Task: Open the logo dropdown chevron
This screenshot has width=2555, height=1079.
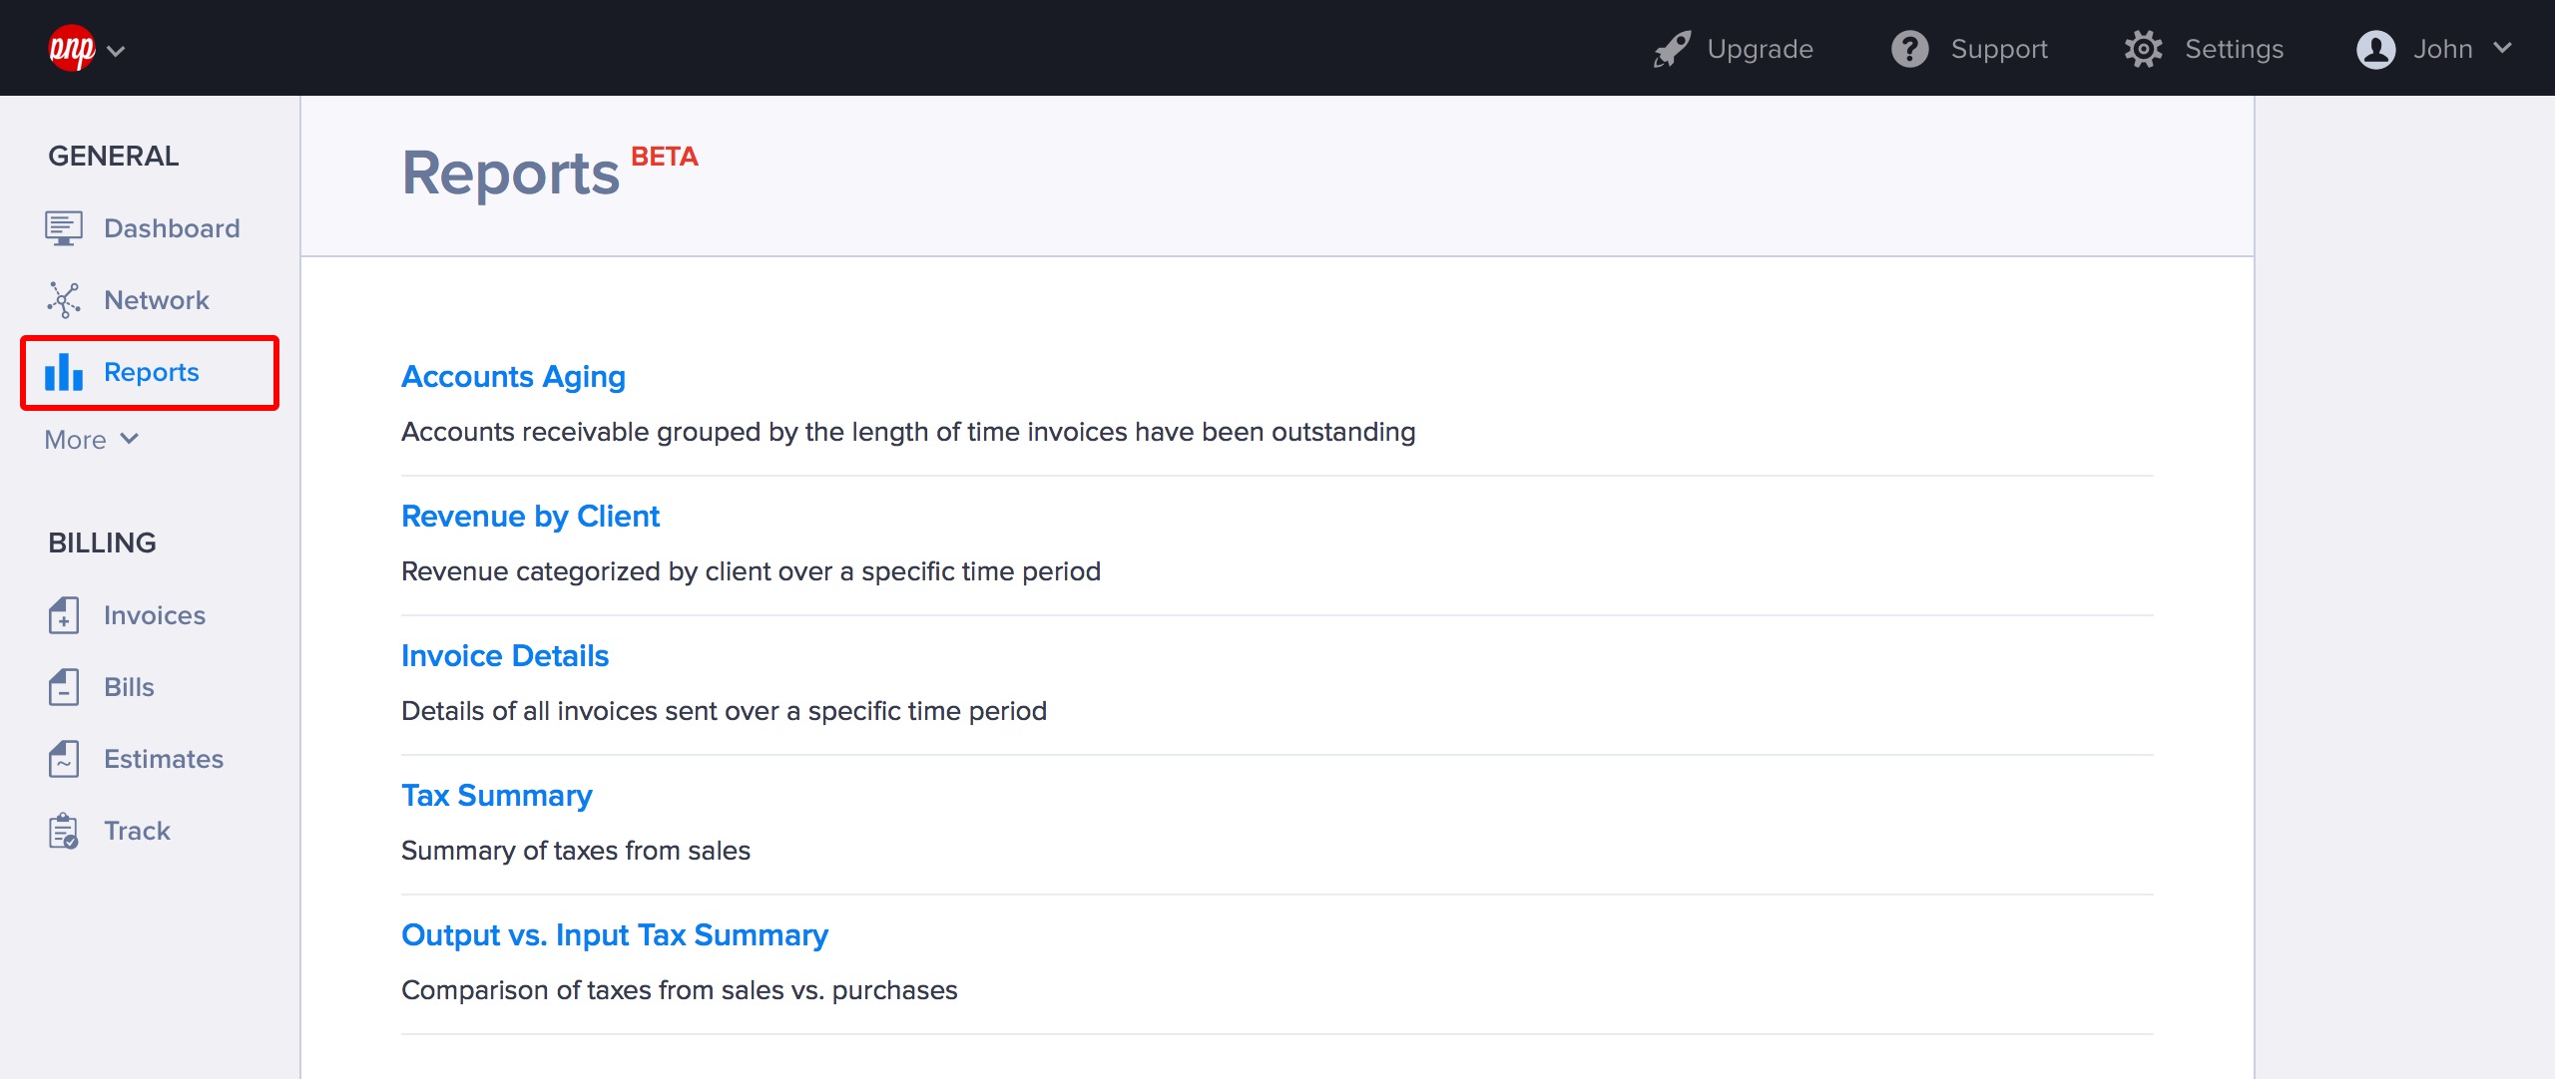Action: click(x=116, y=51)
